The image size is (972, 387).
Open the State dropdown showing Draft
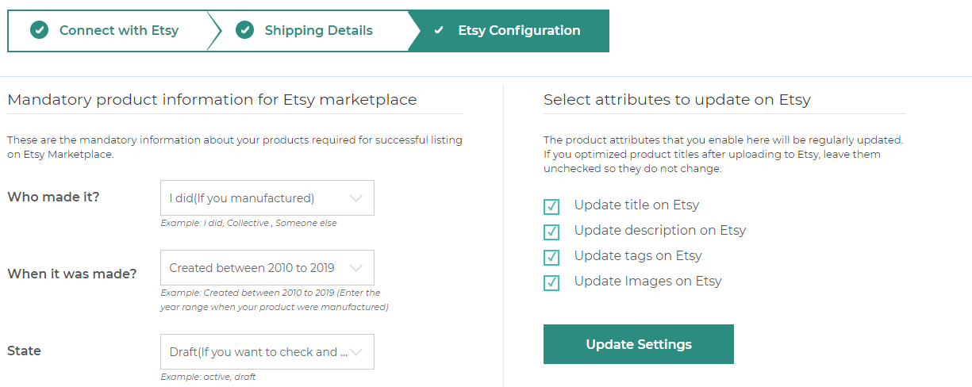(267, 352)
